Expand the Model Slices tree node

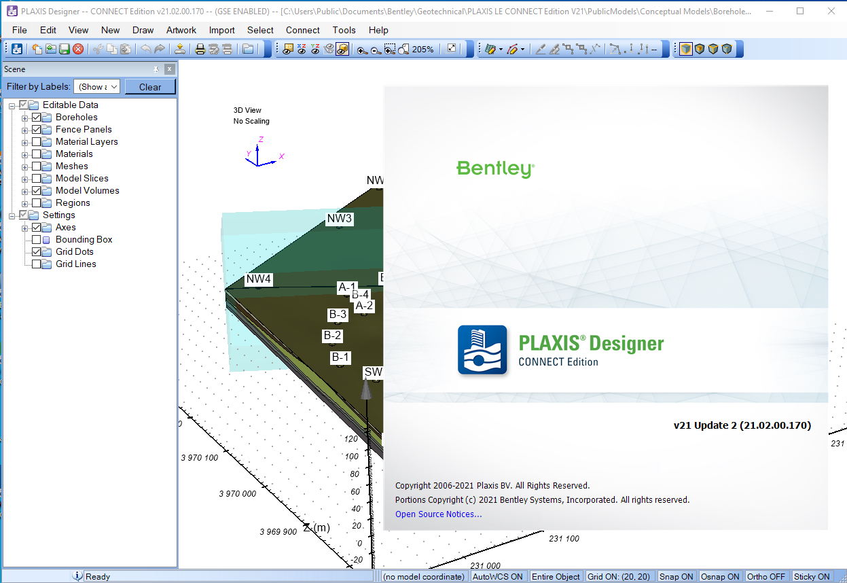[x=24, y=179]
